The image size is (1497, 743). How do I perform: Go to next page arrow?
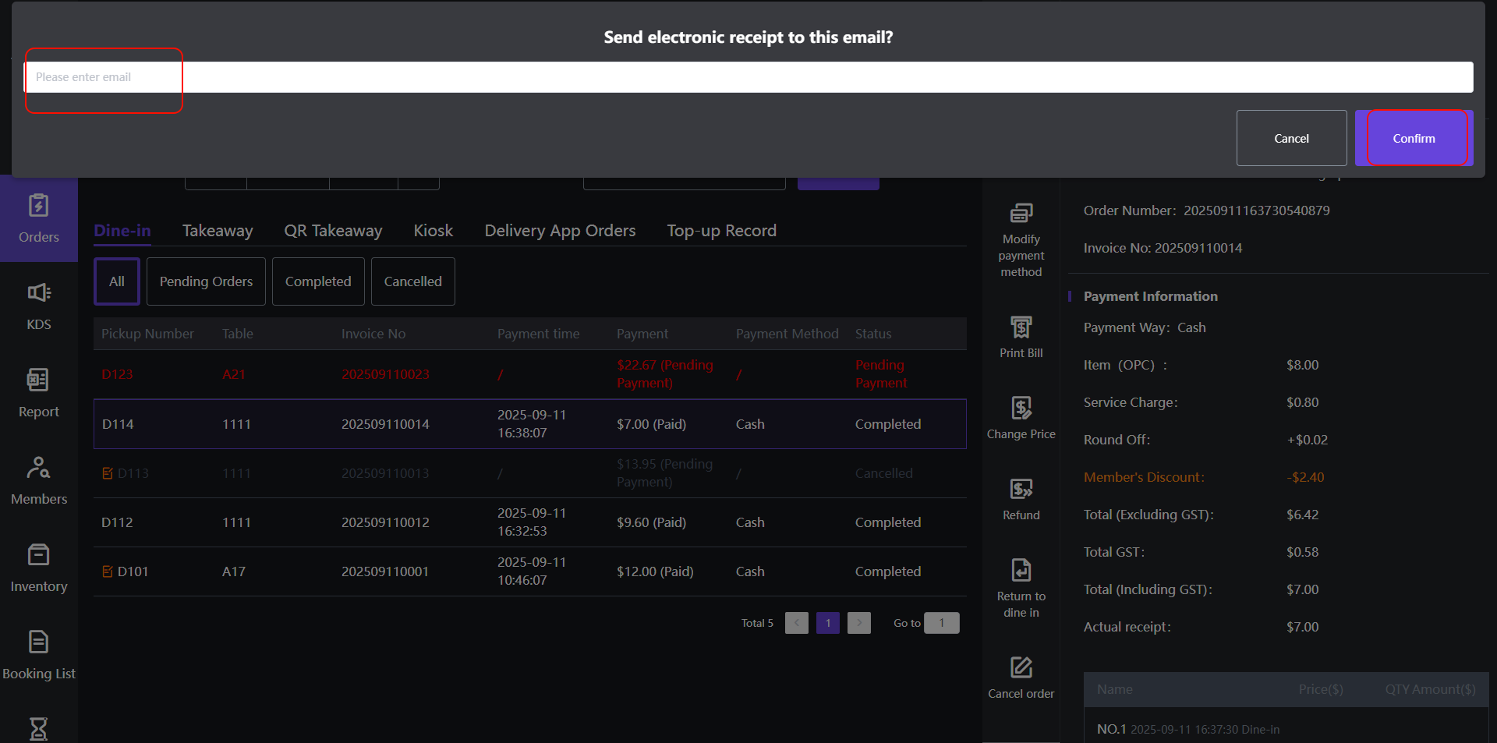pos(858,623)
